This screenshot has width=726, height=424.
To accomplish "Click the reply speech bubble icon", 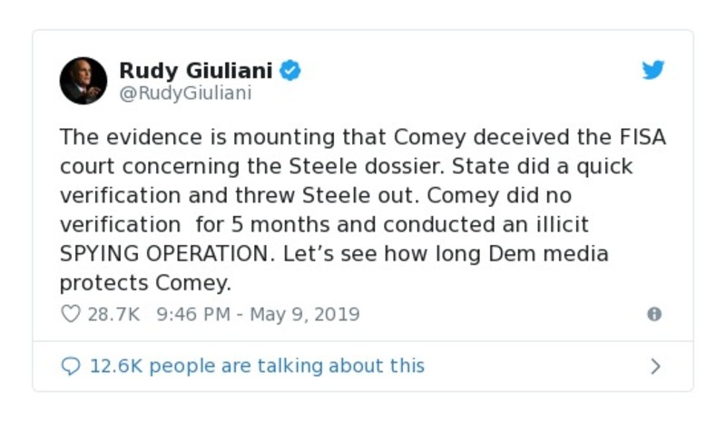I will (x=71, y=366).
